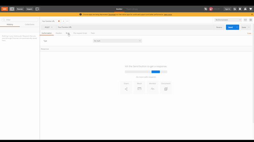Switch to the Builder tab
The image size is (254, 142).
119,9
